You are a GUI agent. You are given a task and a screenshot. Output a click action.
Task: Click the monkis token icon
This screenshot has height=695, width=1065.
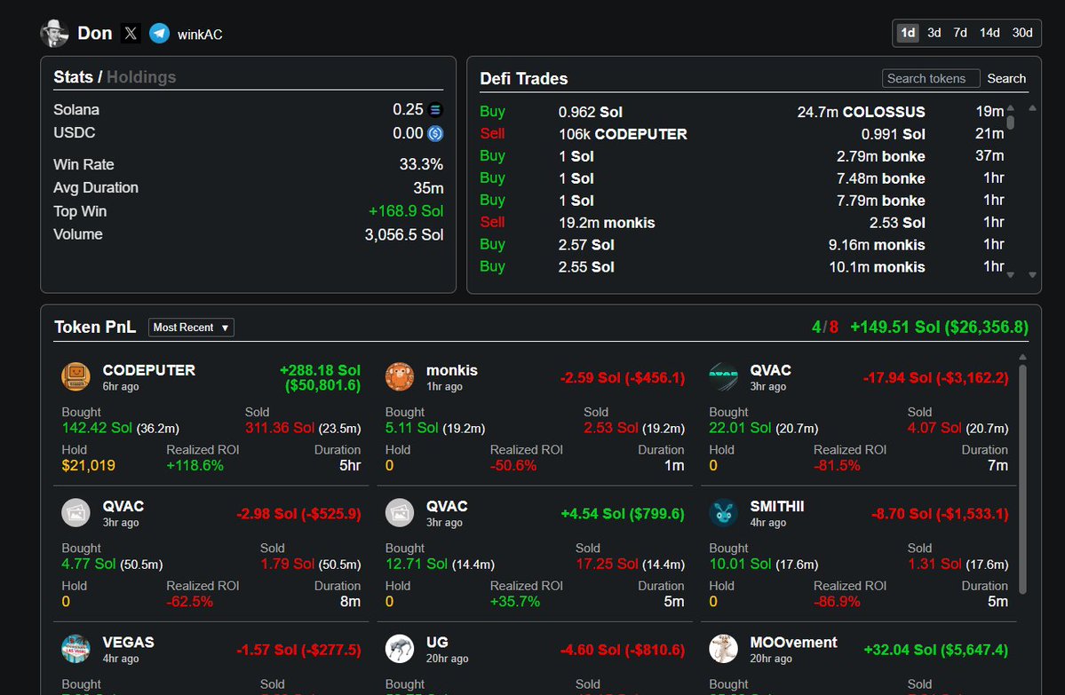pos(400,376)
